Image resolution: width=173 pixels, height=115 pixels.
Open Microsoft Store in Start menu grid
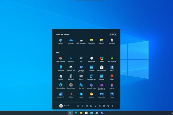point(101,68)
